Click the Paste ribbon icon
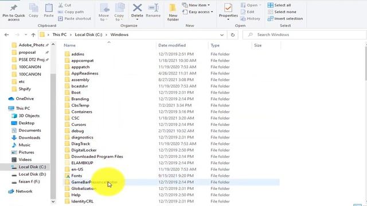Image resolution: width=367 pixels, height=206 pixels. pos(49,8)
